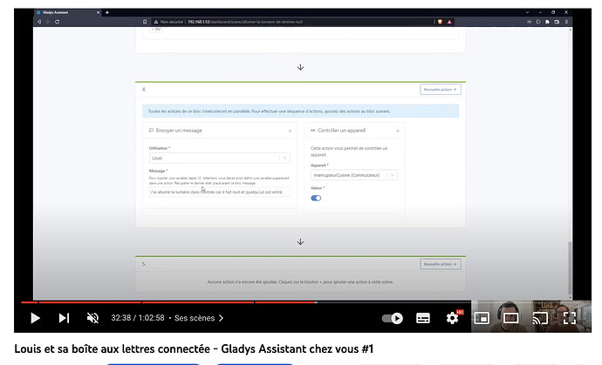Enter fullscreen video mode

coord(569,318)
